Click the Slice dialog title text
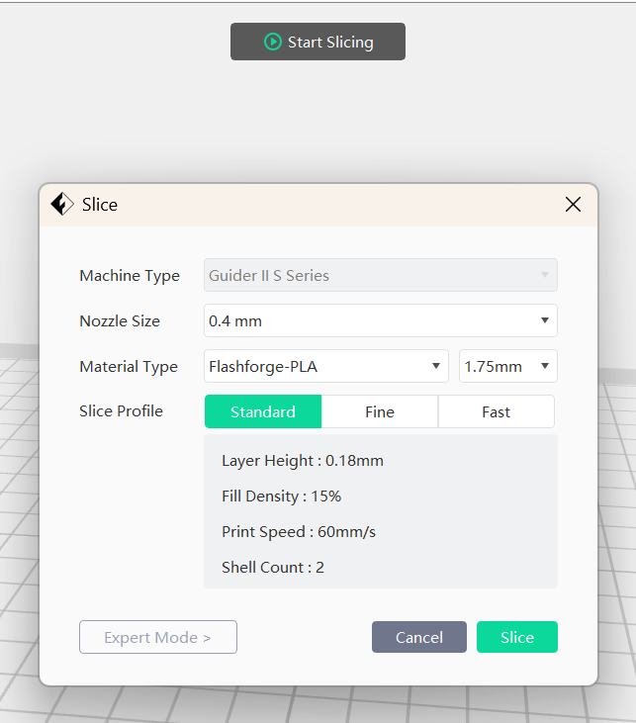 click(x=100, y=205)
